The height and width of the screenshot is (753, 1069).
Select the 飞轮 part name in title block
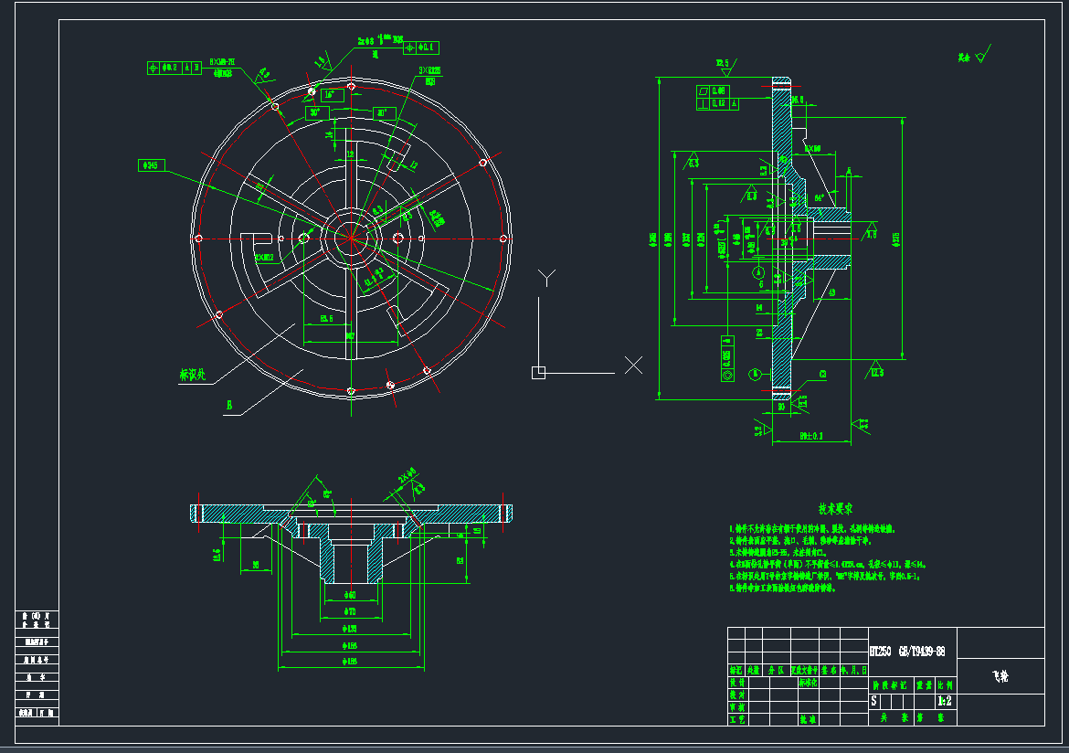pyautogui.click(x=1000, y=677)
